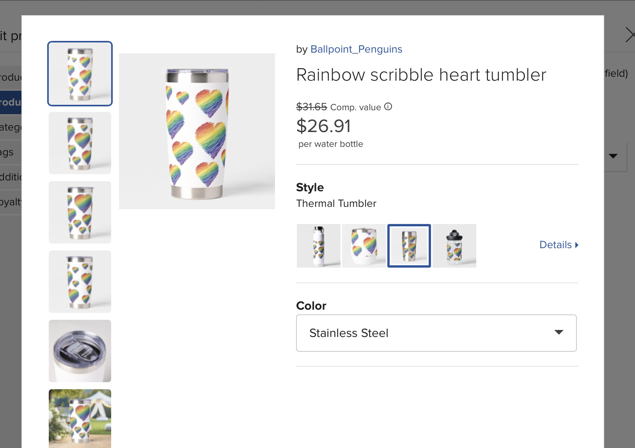Image resolution: width=635 pixels, height=448 pixels.
Task: Choose the selected Thermal Tumbler style thumbnail
Action: [409, 246]
